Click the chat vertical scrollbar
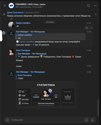The image size is (101, 125). (x=98, y=108)
